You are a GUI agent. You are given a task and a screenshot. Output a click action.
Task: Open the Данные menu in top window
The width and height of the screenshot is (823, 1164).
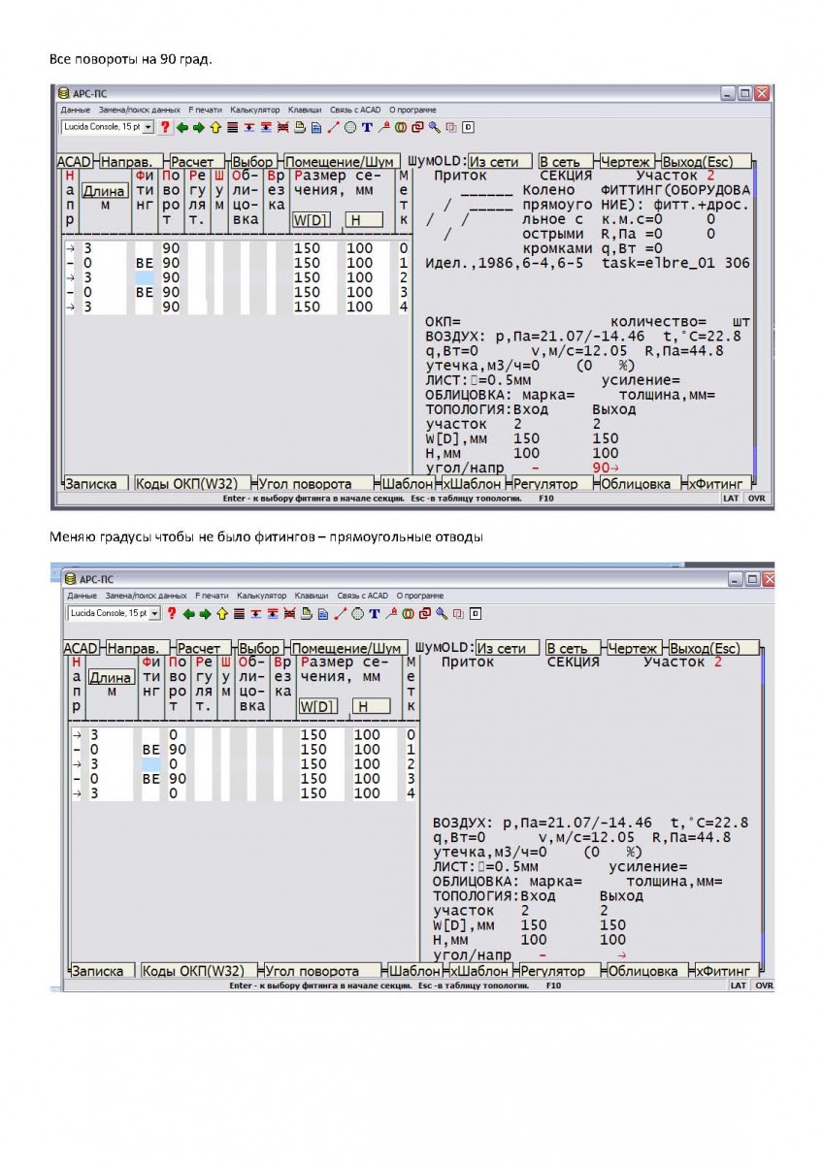[x=75, y=110]
